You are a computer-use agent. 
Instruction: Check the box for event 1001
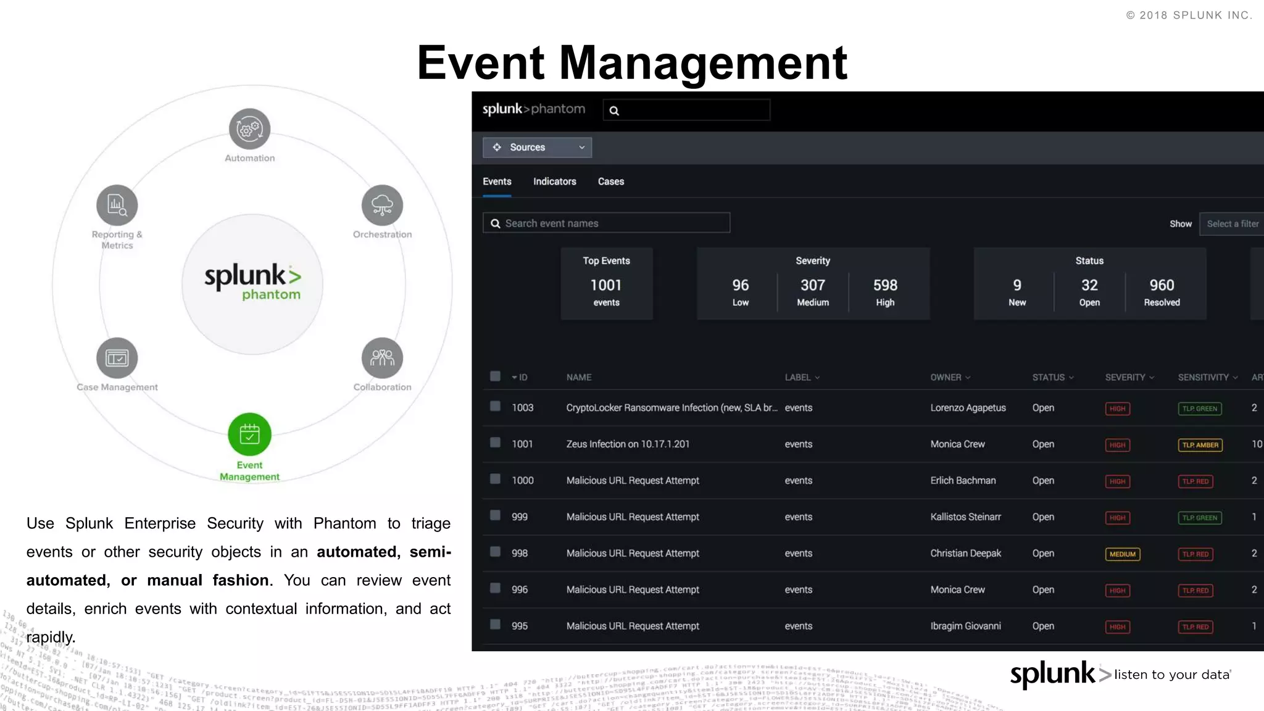click(495, 443)
